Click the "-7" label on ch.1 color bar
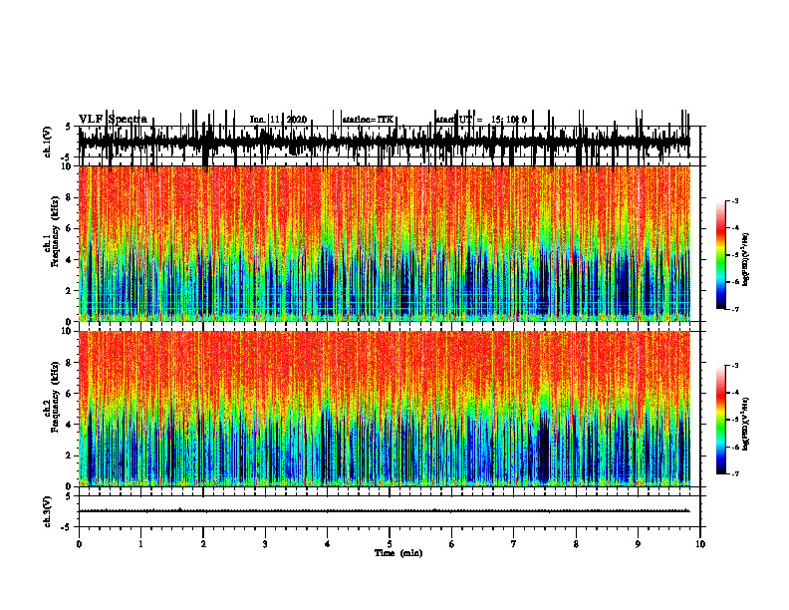Image resolution: width=789 pixels, height=610 pixels. click(734, 309)
